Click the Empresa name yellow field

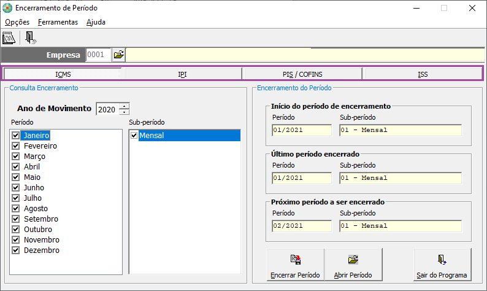click(305, 55)
